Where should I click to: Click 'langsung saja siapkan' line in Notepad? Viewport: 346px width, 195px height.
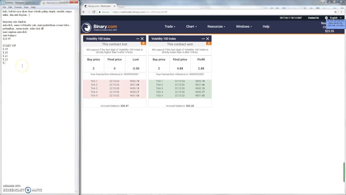(14, 22)
